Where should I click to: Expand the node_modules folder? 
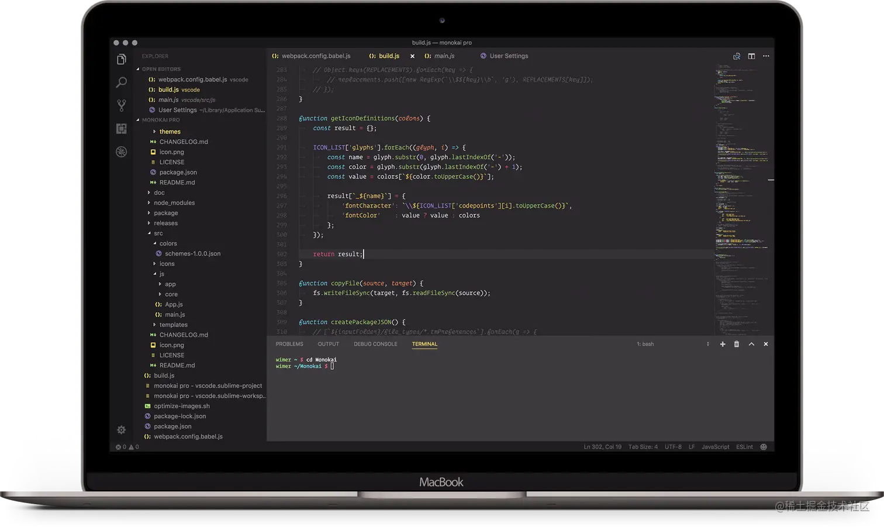[x=174, y=203]
